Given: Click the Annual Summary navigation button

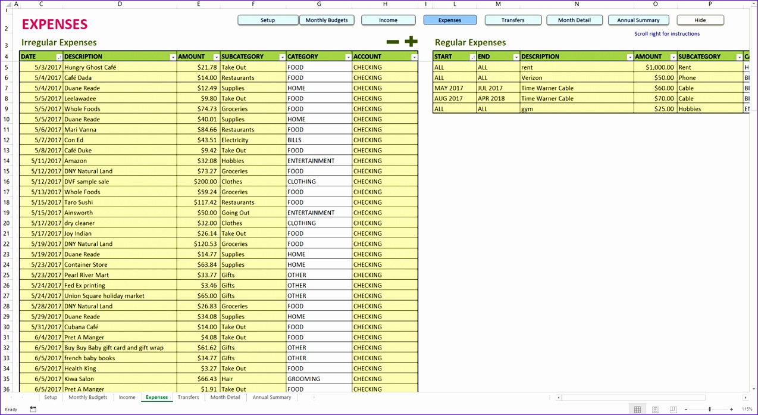Looking at the screenshot, I should [638, 20].
